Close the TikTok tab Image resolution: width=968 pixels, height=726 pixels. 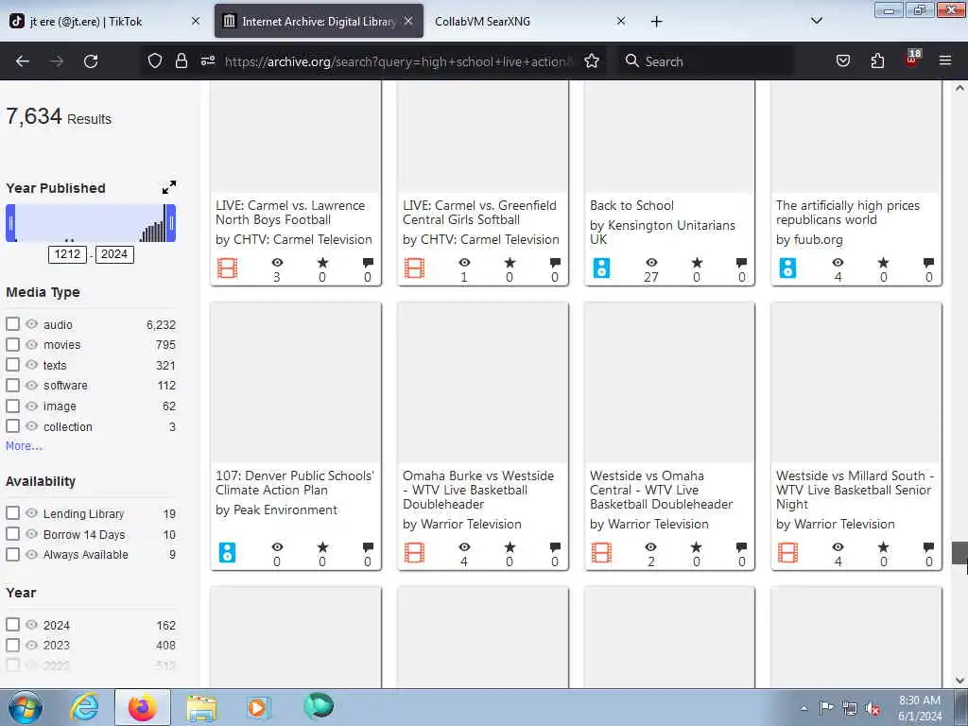[x=195, y=21]
